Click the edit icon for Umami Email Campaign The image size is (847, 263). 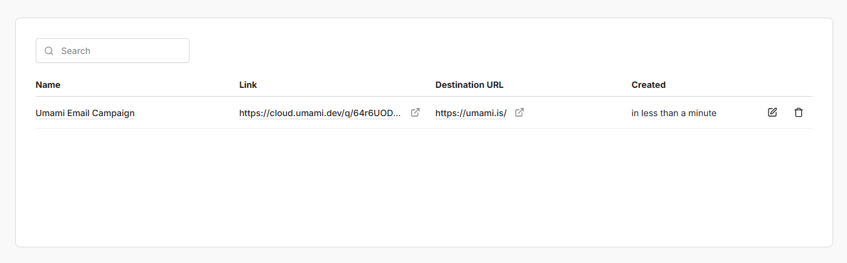pos(772,112)
